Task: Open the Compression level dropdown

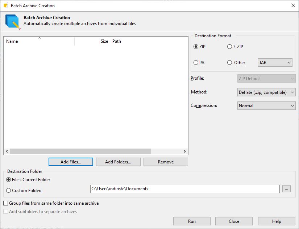Action: [x=266, y=106]
